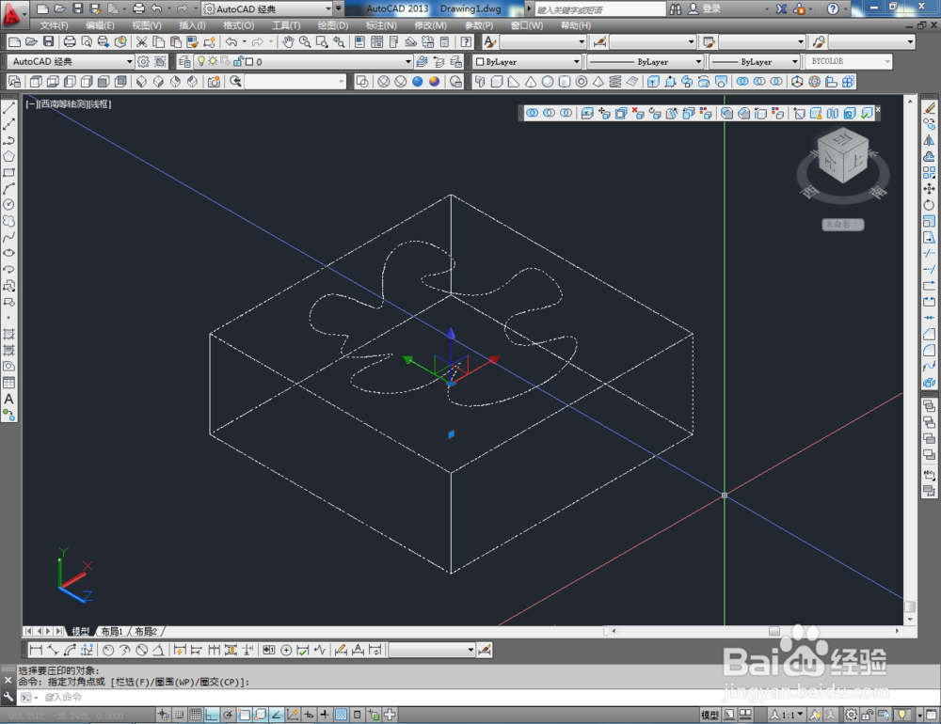
Task: Open the dimension style dropdown in dimension toolbar
Action: click(432, 650)
